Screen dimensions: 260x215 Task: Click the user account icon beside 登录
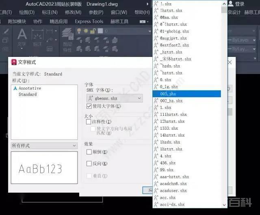(231, 4)
